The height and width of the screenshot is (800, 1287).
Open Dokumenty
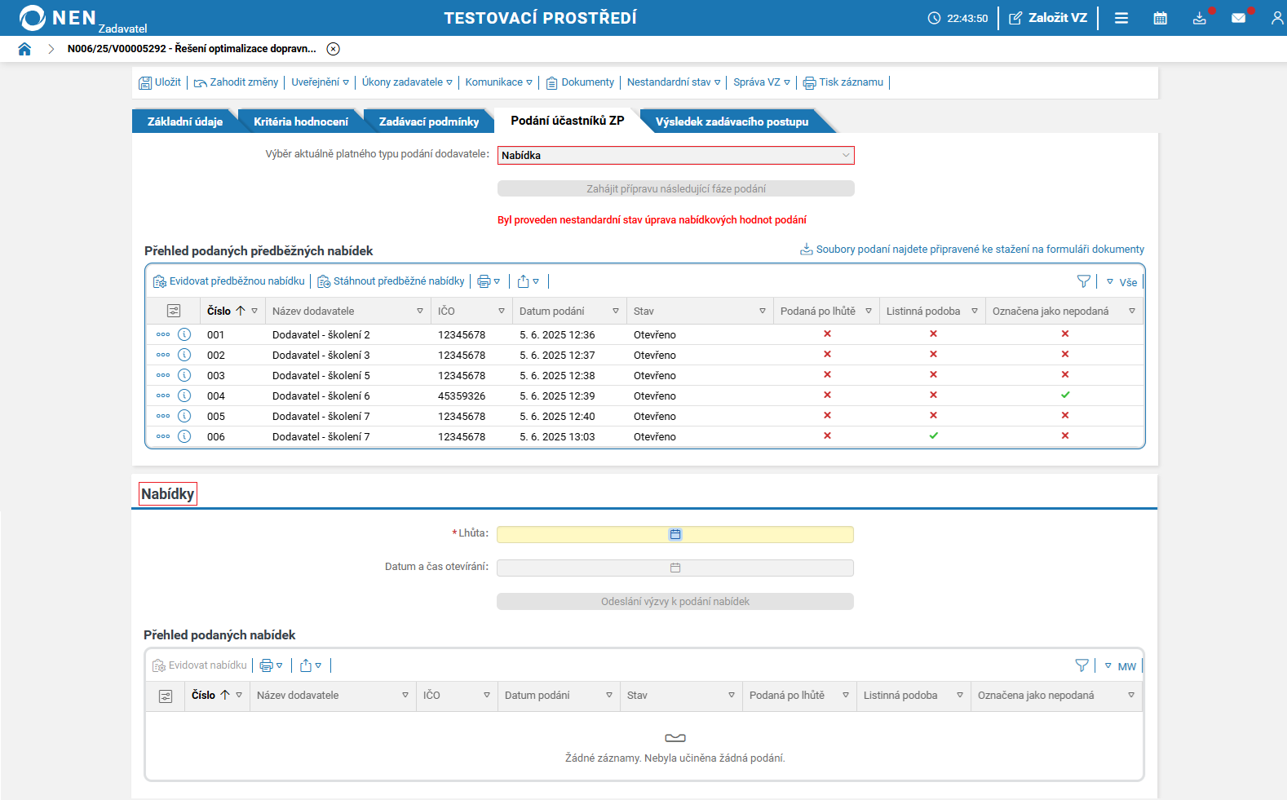[580, 82]
